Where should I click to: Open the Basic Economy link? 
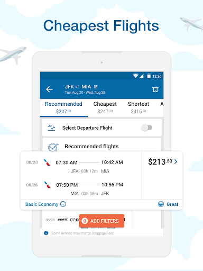(x=42, y=204)
